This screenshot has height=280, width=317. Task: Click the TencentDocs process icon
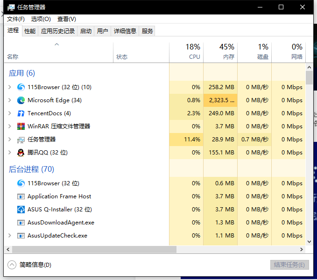21,113
